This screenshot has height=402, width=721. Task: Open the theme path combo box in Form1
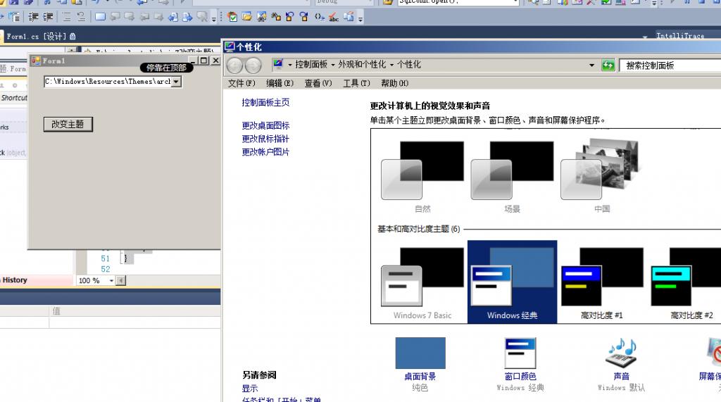(x=176, y=82)
